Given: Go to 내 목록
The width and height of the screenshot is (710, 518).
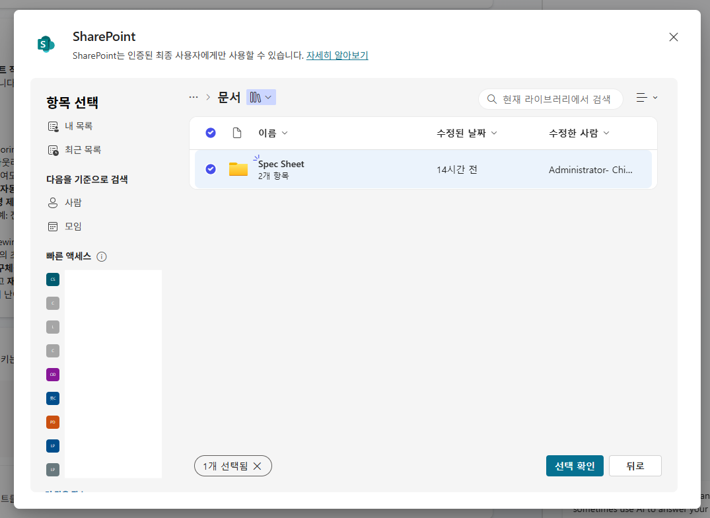Looking at the screenshot, I should pyautogui.click(x=70, y=126).
